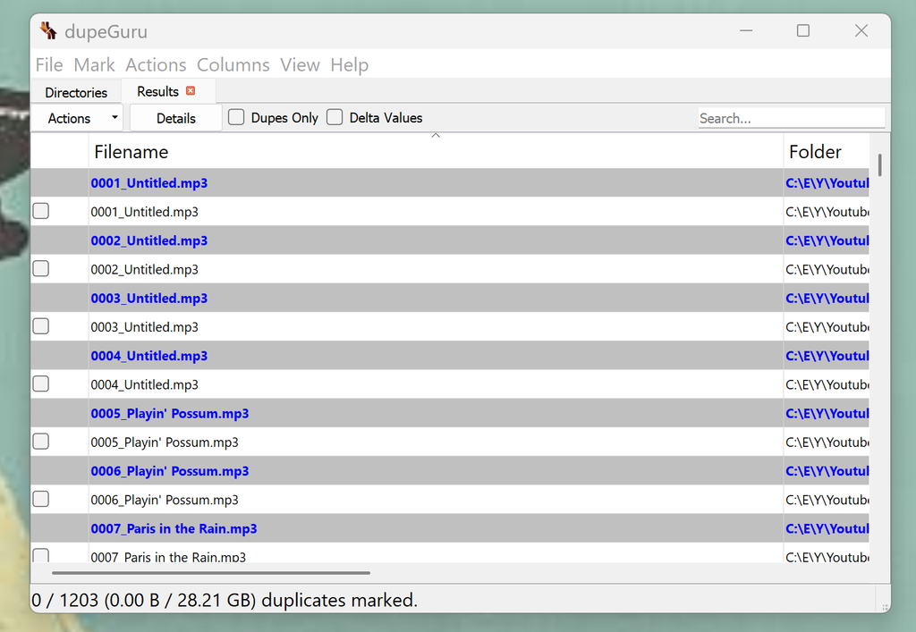The width and height of the screenshot is (916, 632).
Task: Click the non-bold 0005_Playin' Possum.mp3 duplicate filename
Action: [x=165, y=442]
